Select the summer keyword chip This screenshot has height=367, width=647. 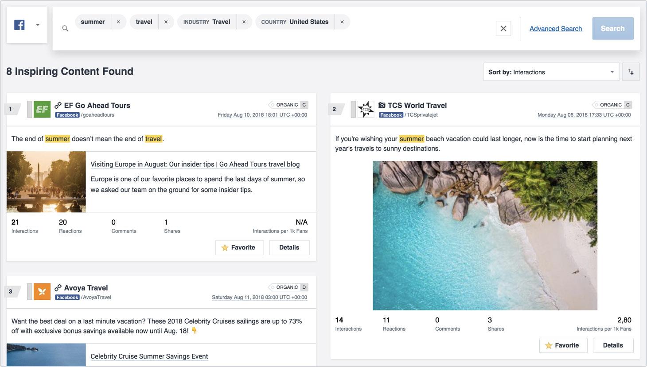(x=93, y=22)
